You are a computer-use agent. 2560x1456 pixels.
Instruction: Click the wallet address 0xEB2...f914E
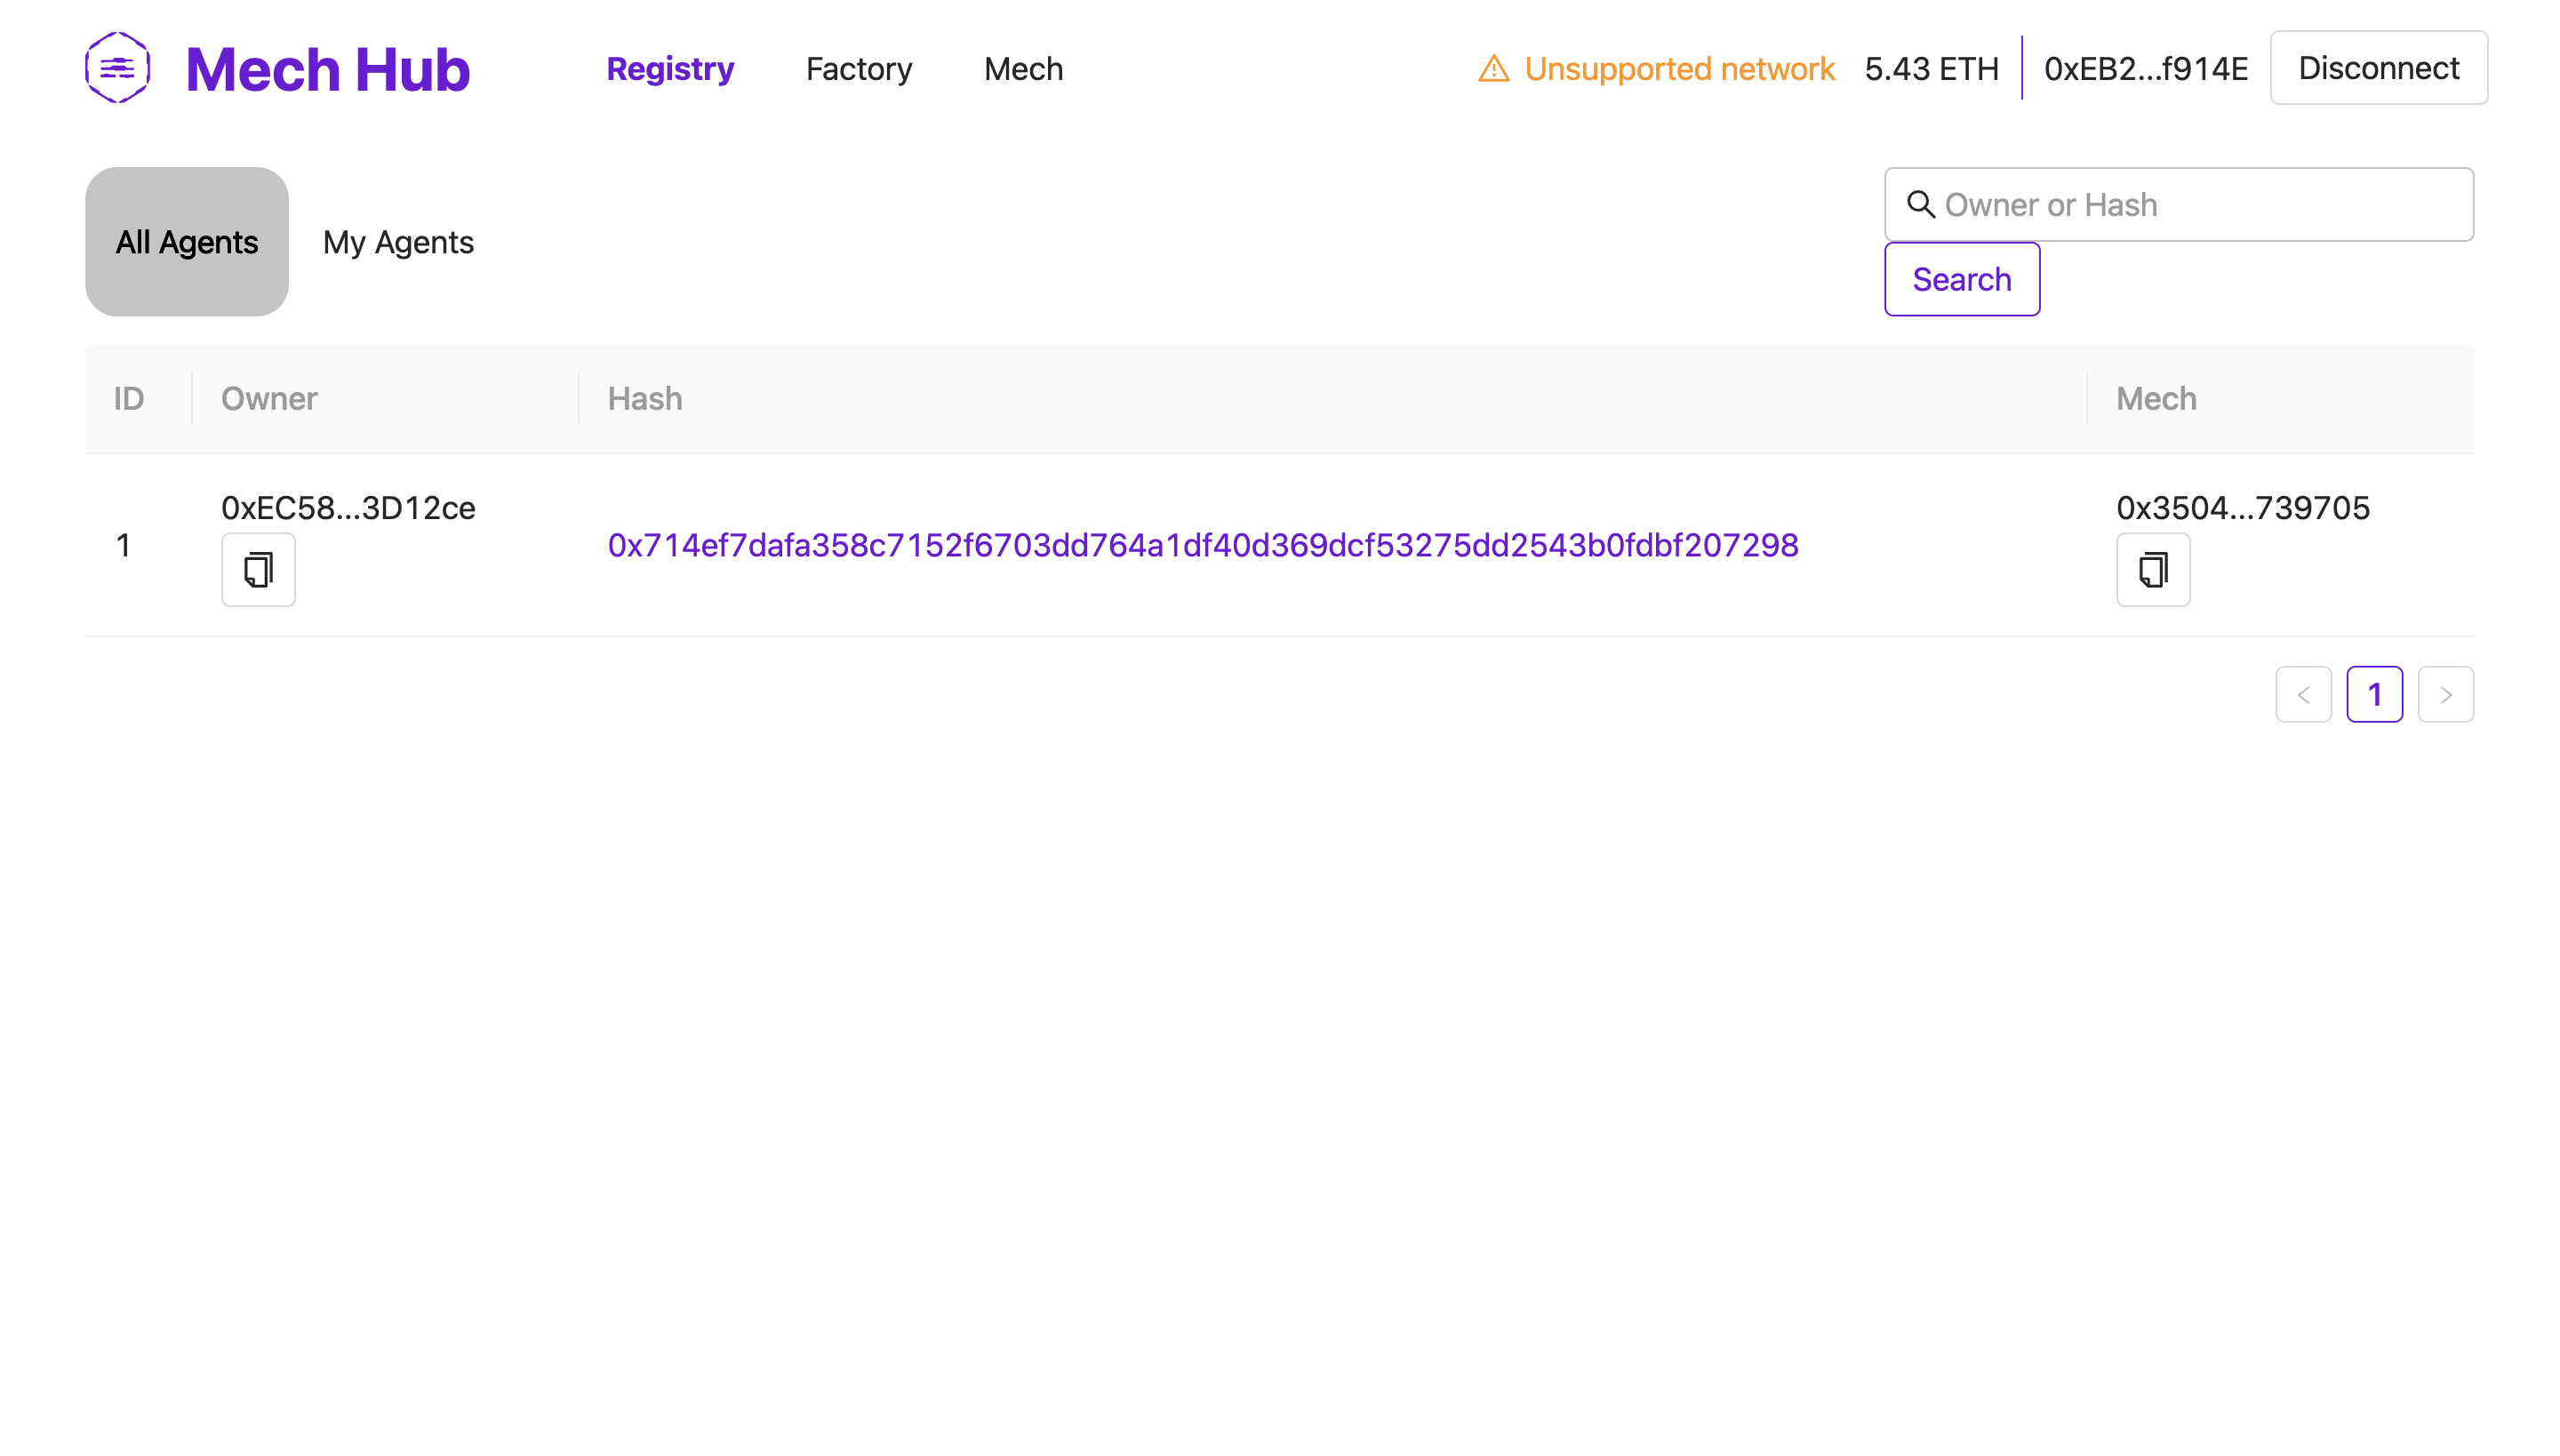pyautogui.click(x=2145, y=68)
